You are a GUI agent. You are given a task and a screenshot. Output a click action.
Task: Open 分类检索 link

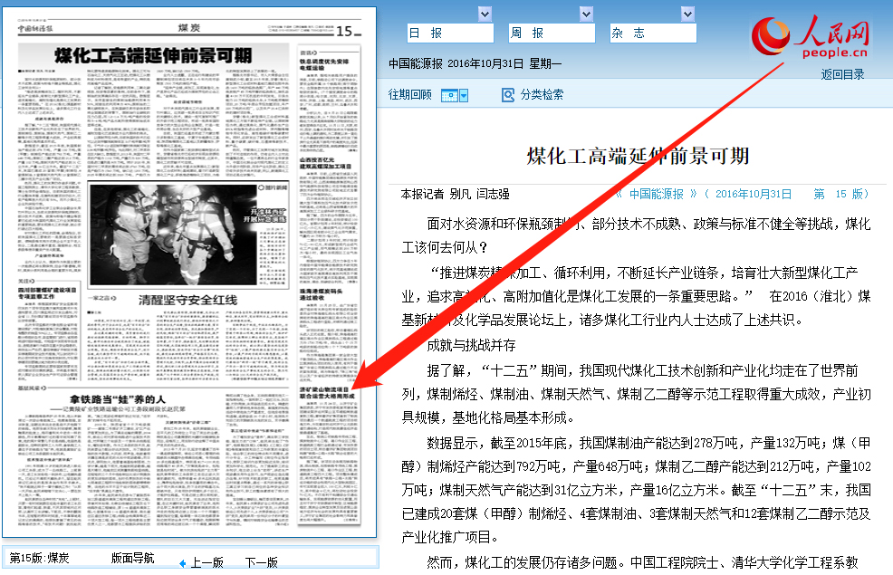coord(542,94)
